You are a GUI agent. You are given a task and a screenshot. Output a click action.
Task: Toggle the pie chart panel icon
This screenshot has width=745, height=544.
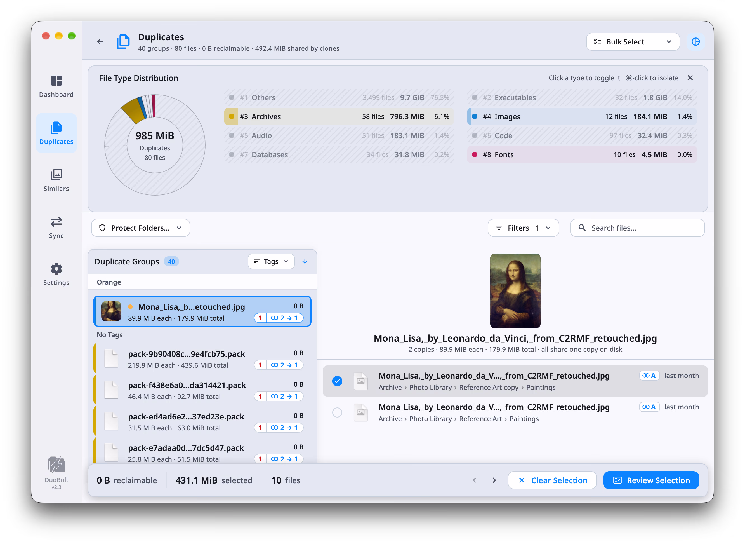[695, 42]
